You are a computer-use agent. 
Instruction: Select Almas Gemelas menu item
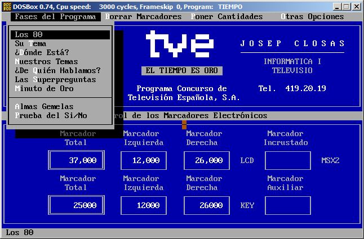[44, 107]
